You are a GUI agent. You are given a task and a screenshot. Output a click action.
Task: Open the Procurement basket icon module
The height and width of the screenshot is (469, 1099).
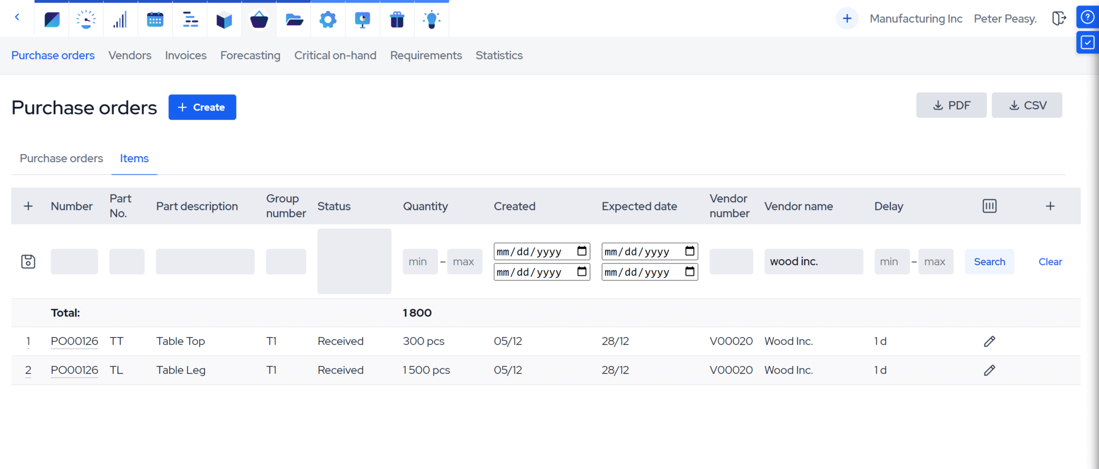coord(259,20)
